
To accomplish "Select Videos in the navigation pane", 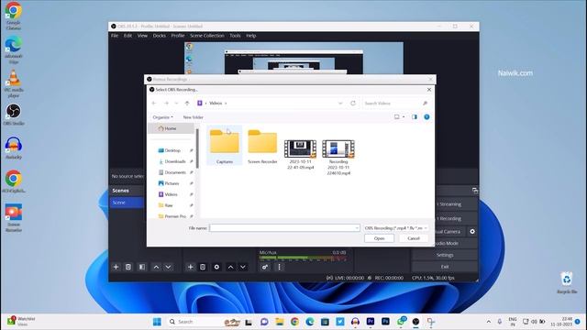I will point(171,194).
